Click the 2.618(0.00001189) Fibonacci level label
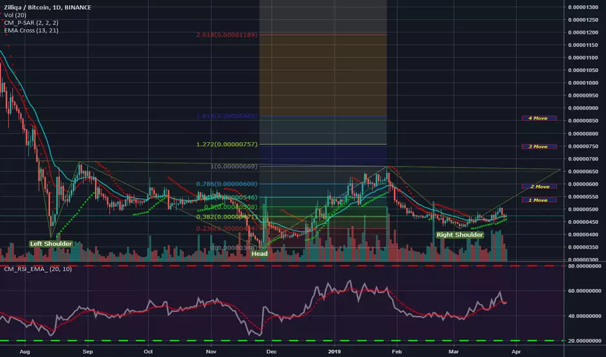This screenshot has width=606, height=357. [x=226, y=35]
